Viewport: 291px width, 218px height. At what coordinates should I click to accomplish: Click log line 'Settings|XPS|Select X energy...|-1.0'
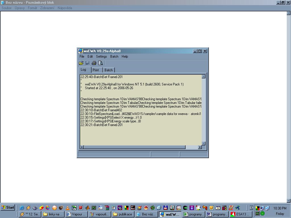tap(111, 118)
